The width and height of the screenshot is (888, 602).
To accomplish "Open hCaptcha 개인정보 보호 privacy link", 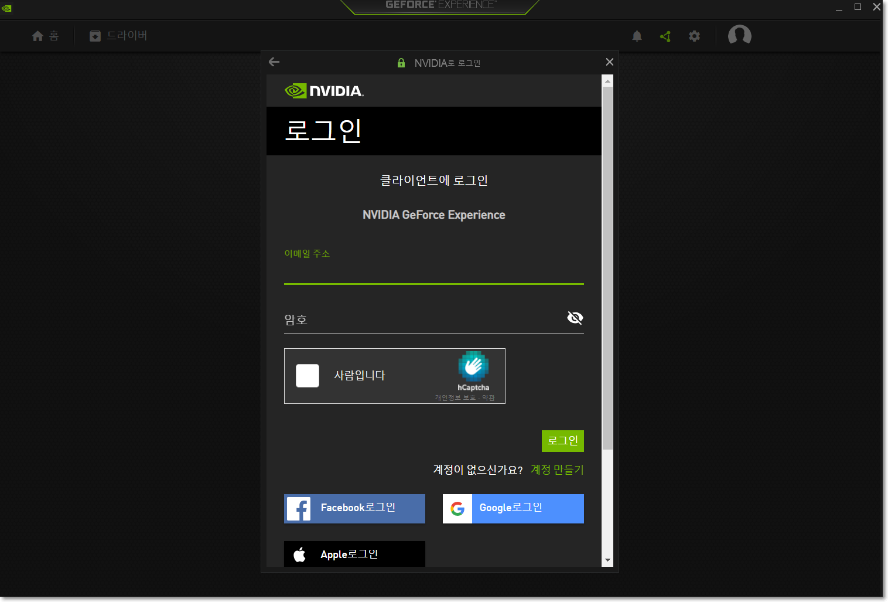I will point(455,398).
